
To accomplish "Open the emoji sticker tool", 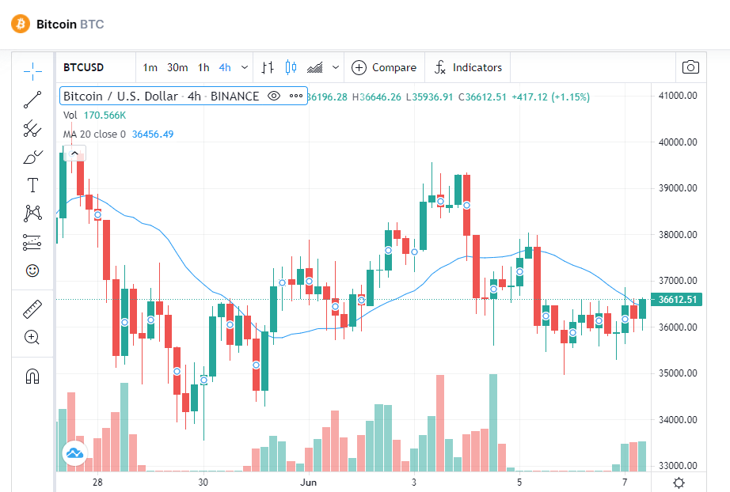I will [x=32, y=271].
